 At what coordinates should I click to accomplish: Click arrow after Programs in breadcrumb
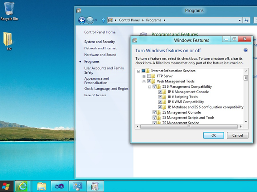(x=164, y=20)
